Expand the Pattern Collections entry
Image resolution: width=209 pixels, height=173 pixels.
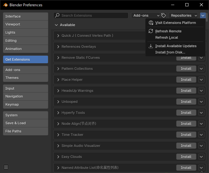[x=58, y=69]
